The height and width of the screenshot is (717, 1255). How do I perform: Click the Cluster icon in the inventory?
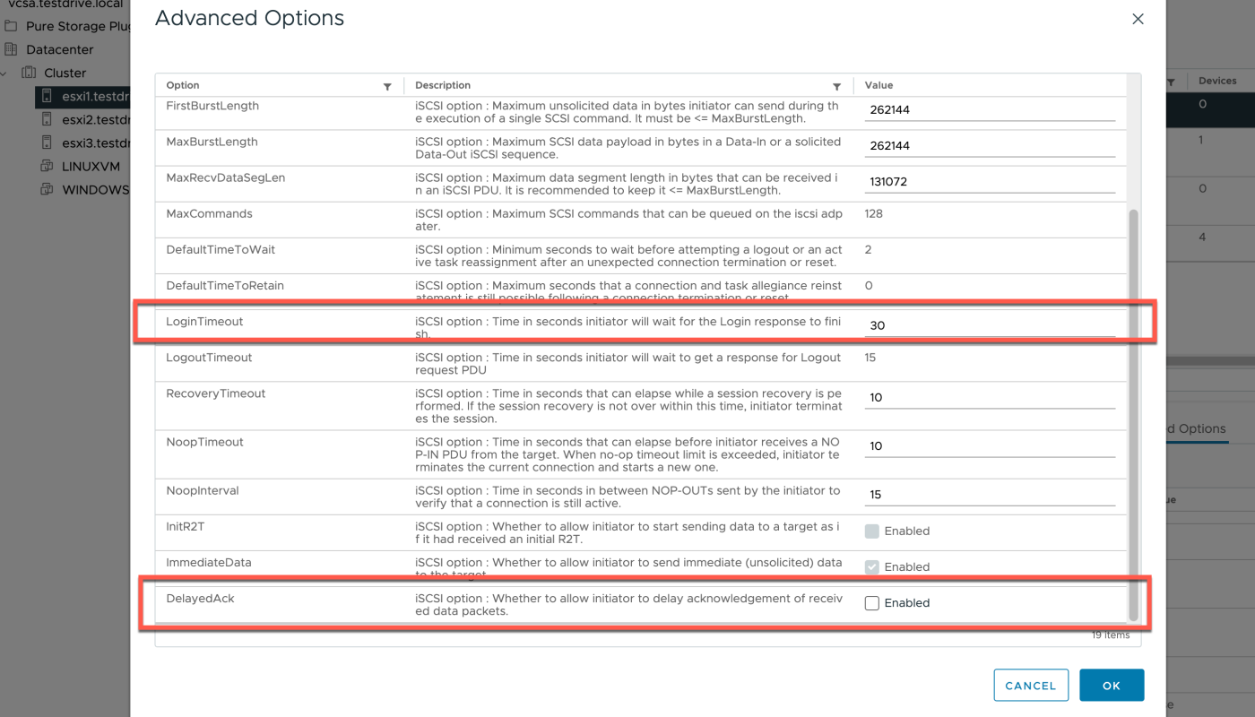tap(29, 73)
